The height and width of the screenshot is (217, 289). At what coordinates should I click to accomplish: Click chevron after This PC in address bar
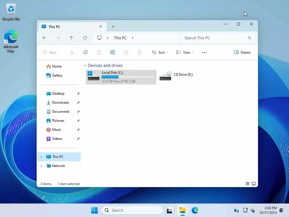click(133, 38)
